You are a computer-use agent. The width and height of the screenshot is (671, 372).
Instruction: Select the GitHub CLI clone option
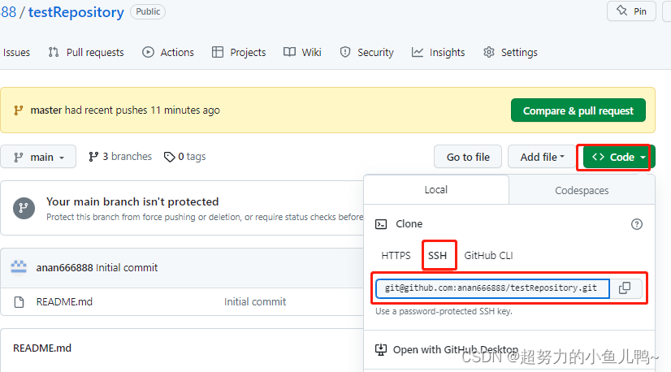coord(488,256)
